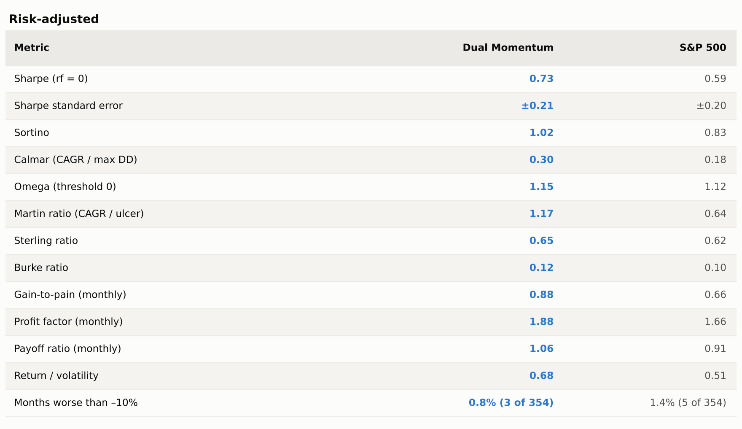Click the Return / volatility value 0.51
This screenshot has height=429, width=742.
[x=715, y=376]
